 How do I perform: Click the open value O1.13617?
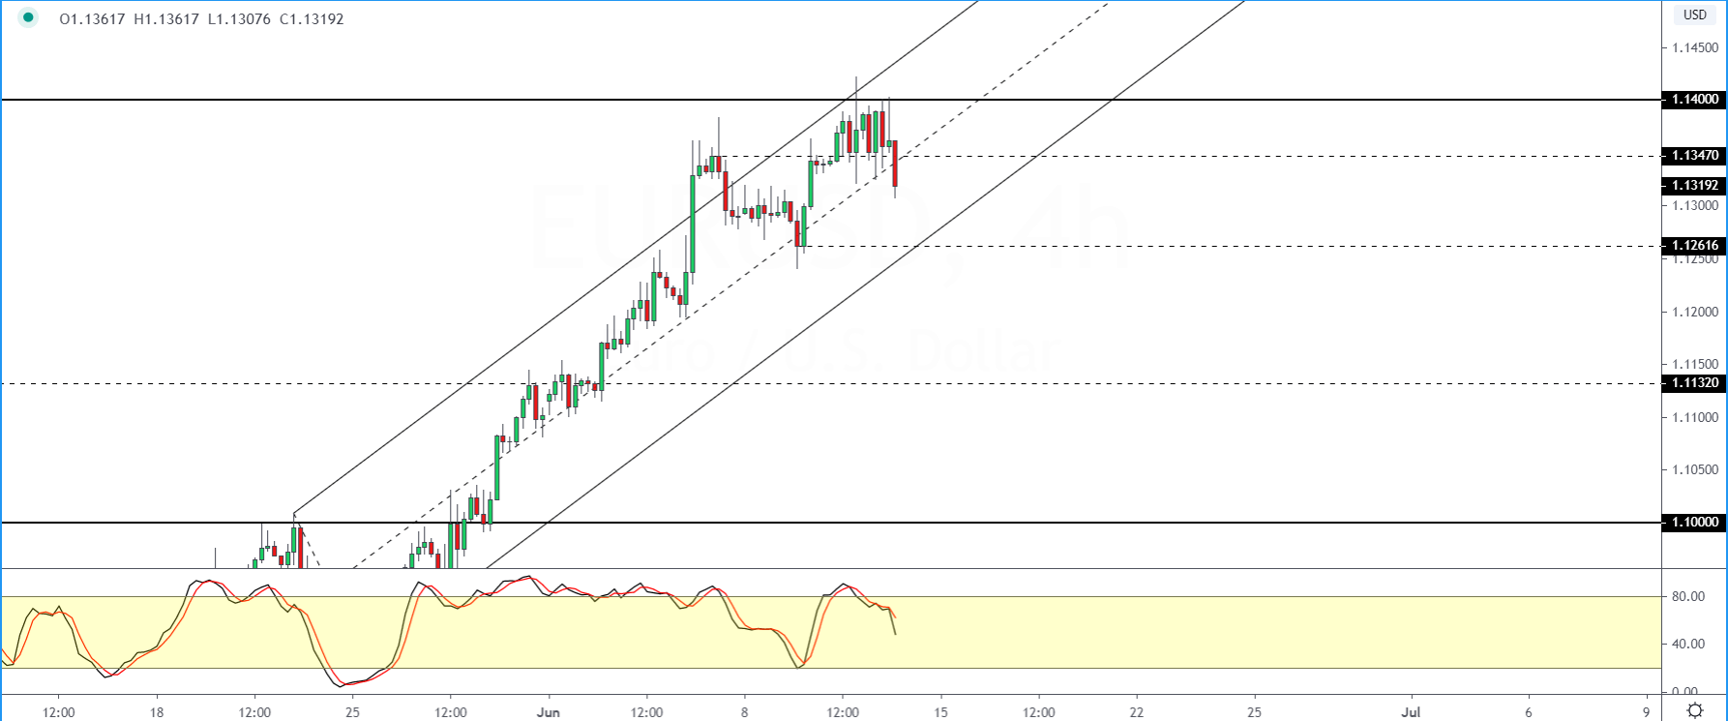point(93,18)
